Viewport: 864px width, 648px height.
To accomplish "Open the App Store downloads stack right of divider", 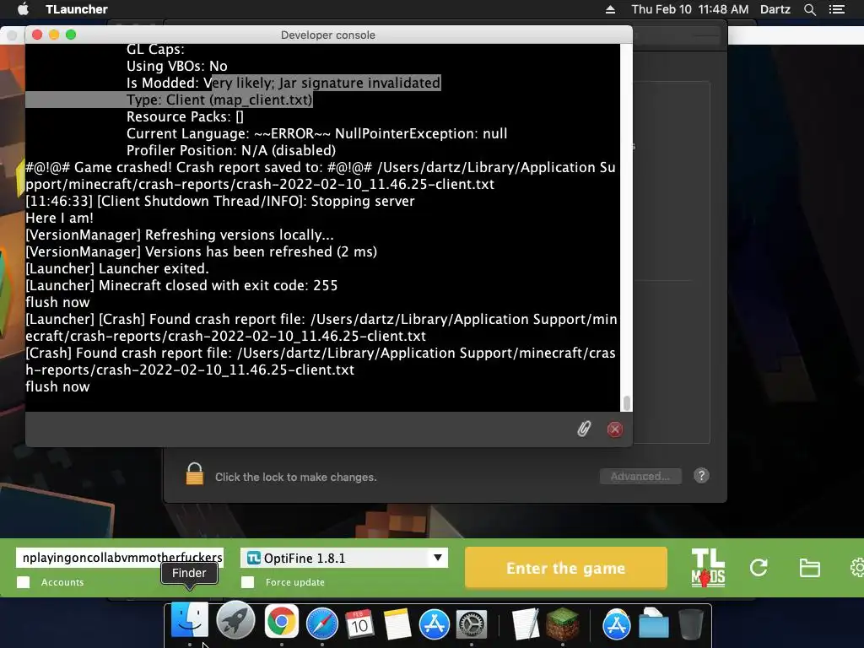I will coord(616,624).
